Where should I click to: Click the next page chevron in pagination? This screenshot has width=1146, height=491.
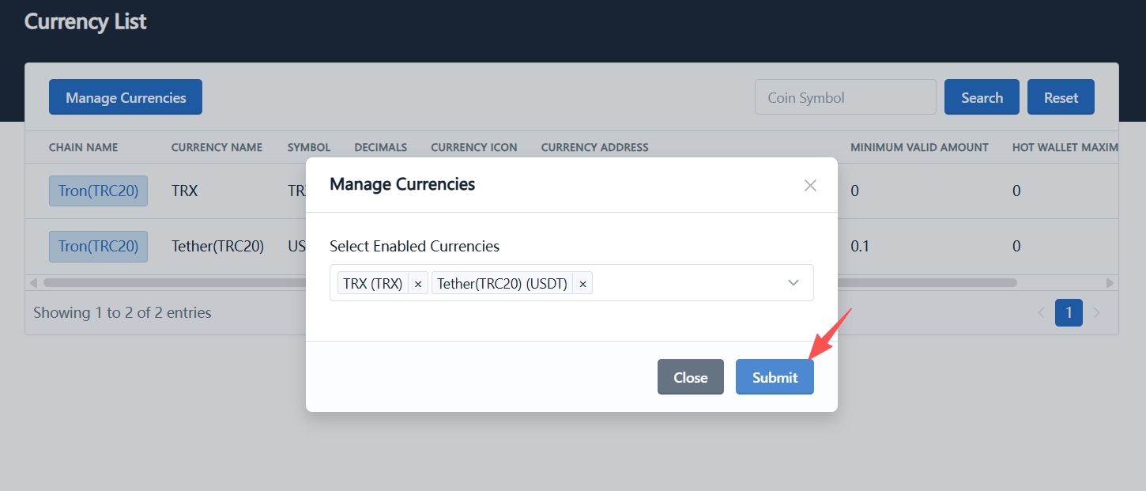[x=1096, y=312]
